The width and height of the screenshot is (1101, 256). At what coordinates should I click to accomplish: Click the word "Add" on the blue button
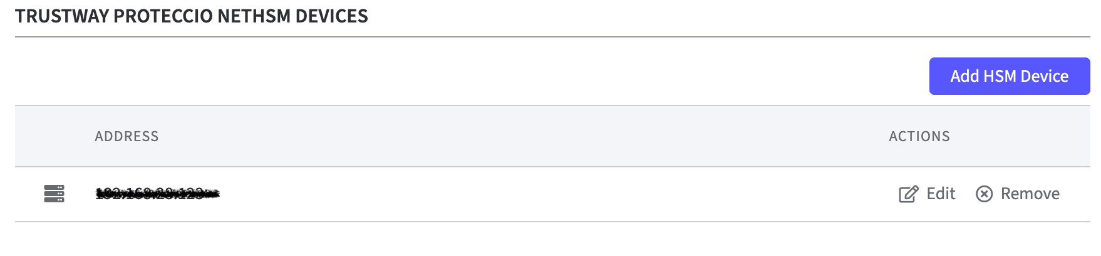click(964, 76)
